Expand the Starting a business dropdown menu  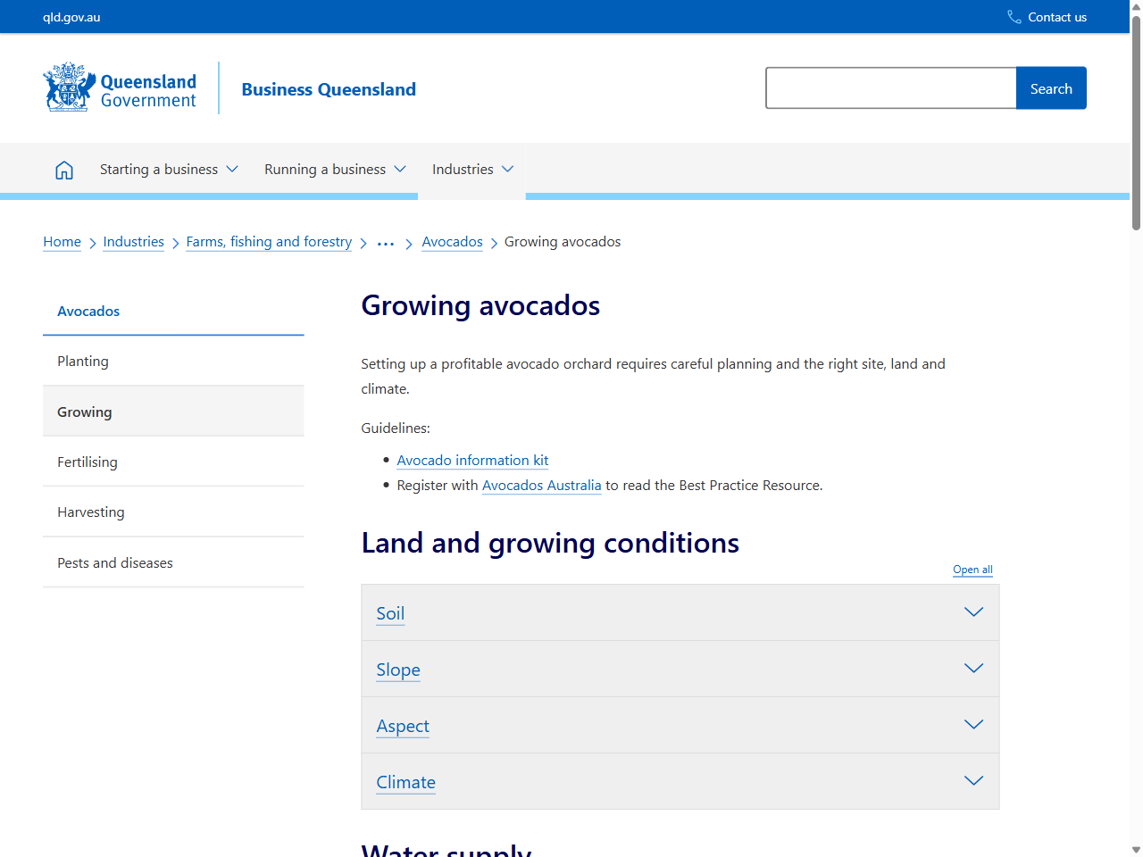(x=168, y=169)
